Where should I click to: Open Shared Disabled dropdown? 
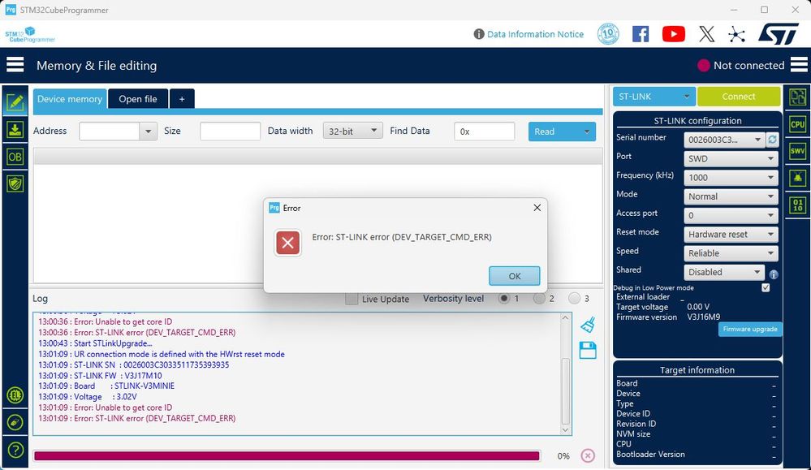click(723, 272)
